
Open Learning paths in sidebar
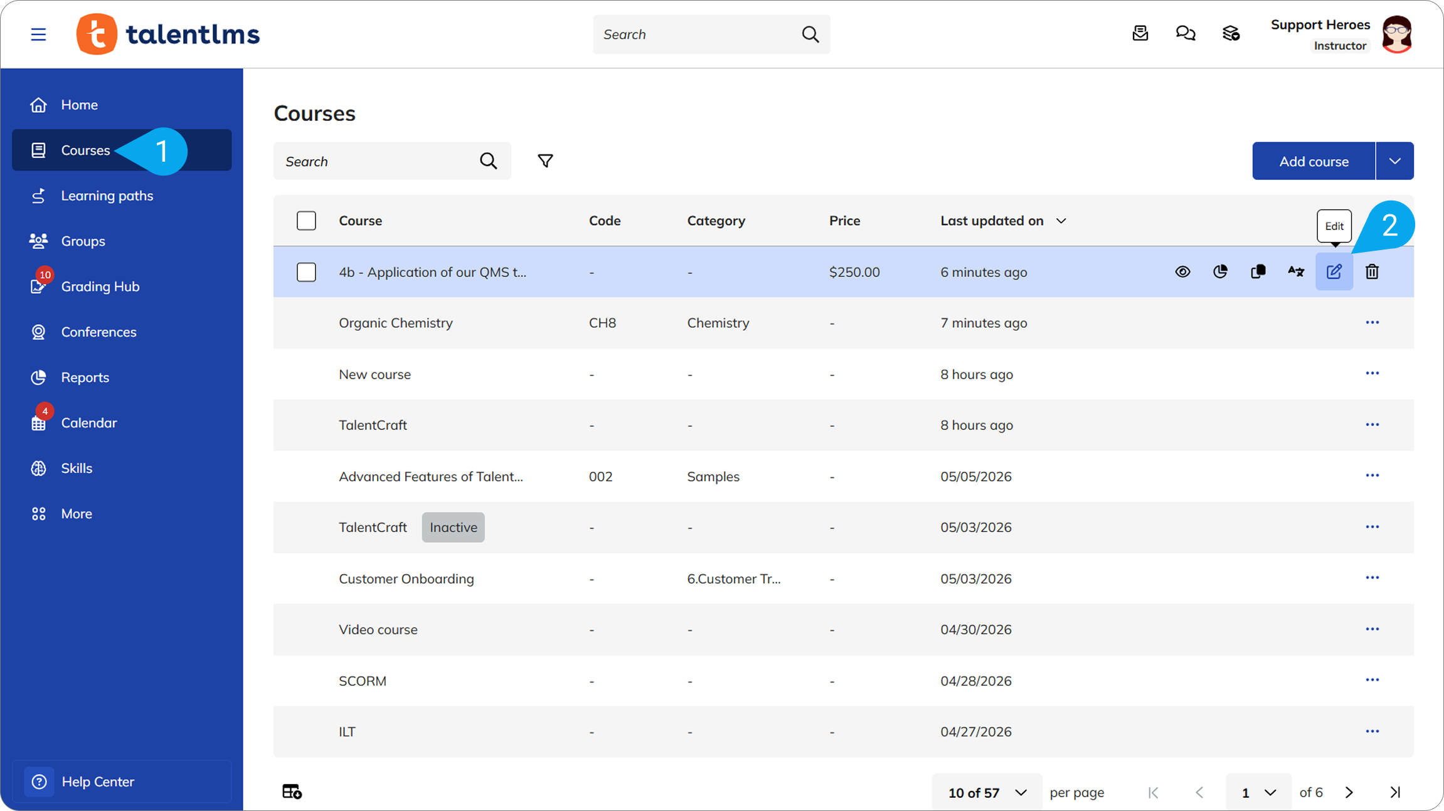click(122, 196)
